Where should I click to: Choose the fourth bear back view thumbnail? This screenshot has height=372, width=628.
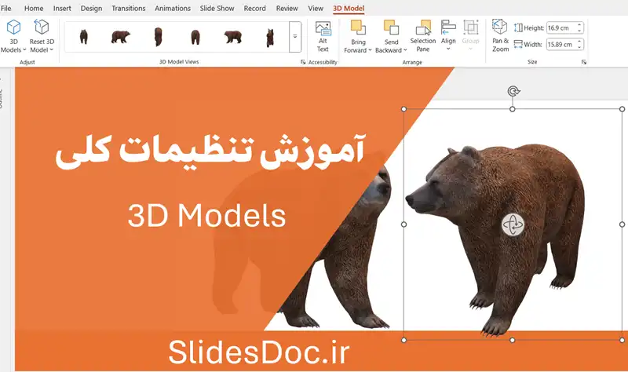195,37
